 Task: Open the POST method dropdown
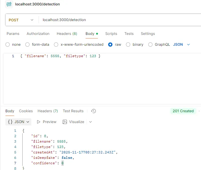pyautogui.click(x=21, y=20)
